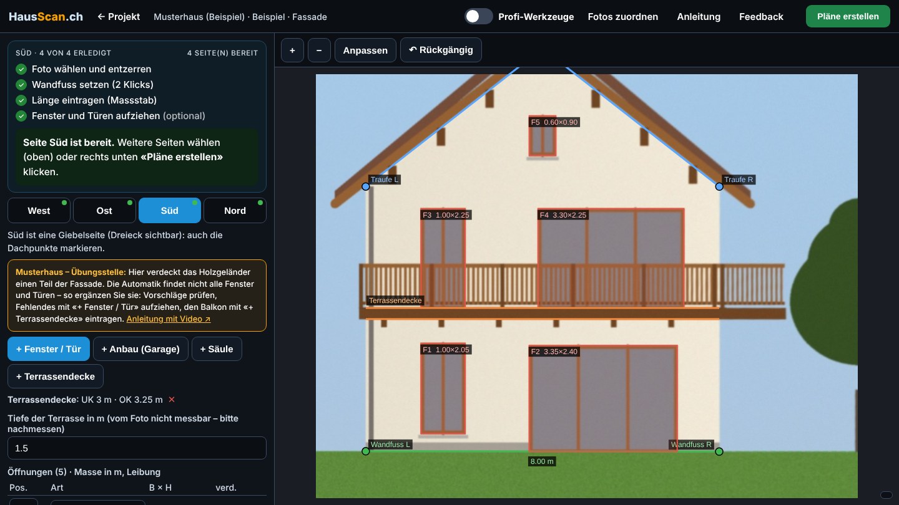
Task: Click the + Terrassendecke button
Action: click(56, 377)
